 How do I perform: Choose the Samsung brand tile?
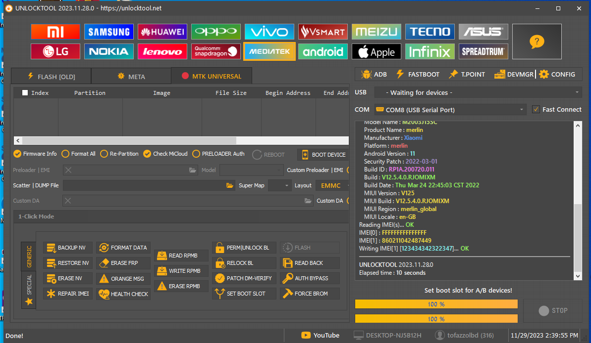coord(108,32)
